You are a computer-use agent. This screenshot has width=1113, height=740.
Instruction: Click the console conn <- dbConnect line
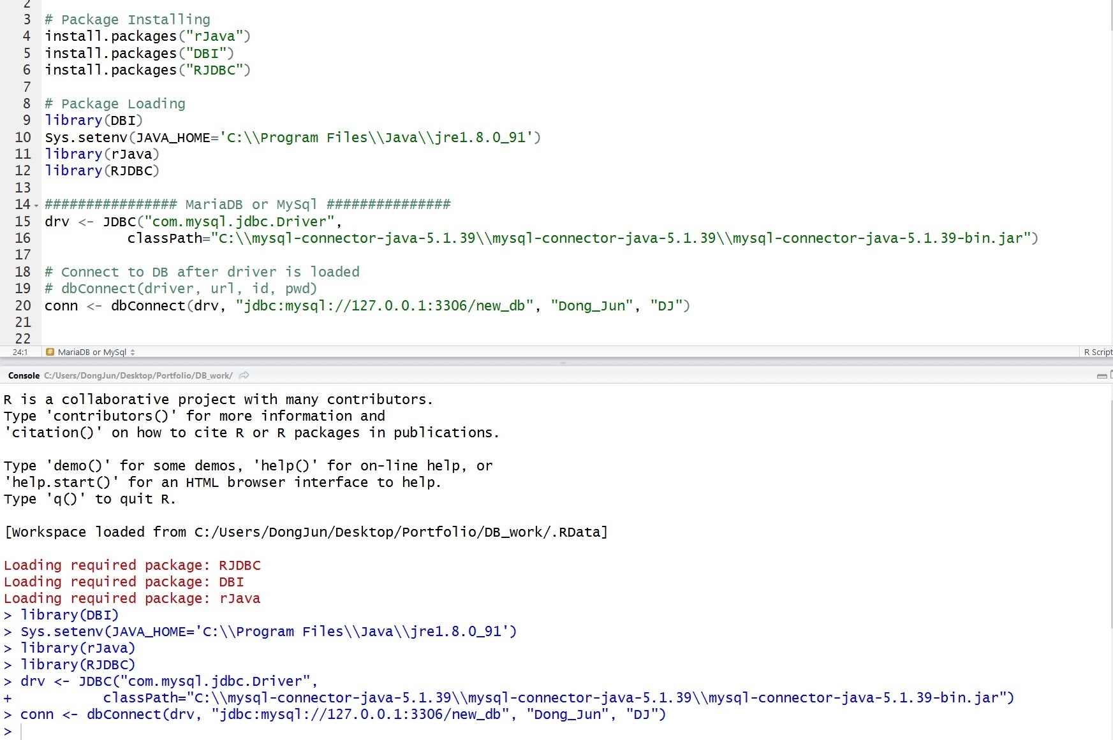coord(335,715)
